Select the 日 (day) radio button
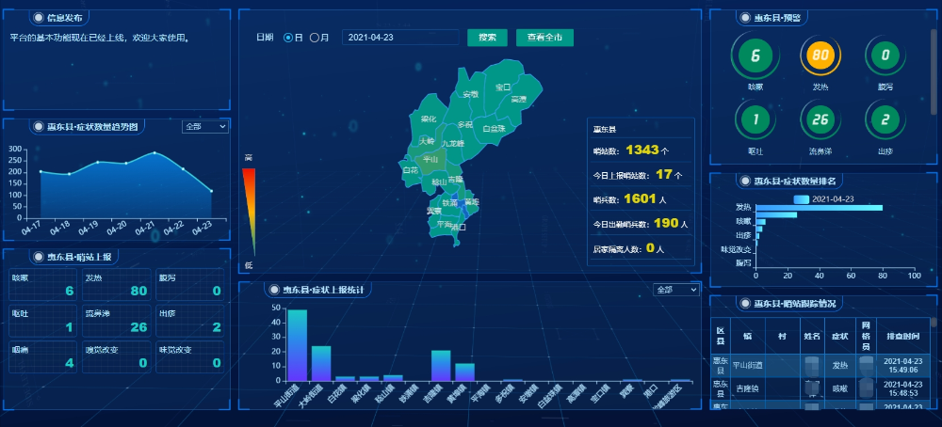Viewport: 942px width, 427px height. click(x=288, y=38)
